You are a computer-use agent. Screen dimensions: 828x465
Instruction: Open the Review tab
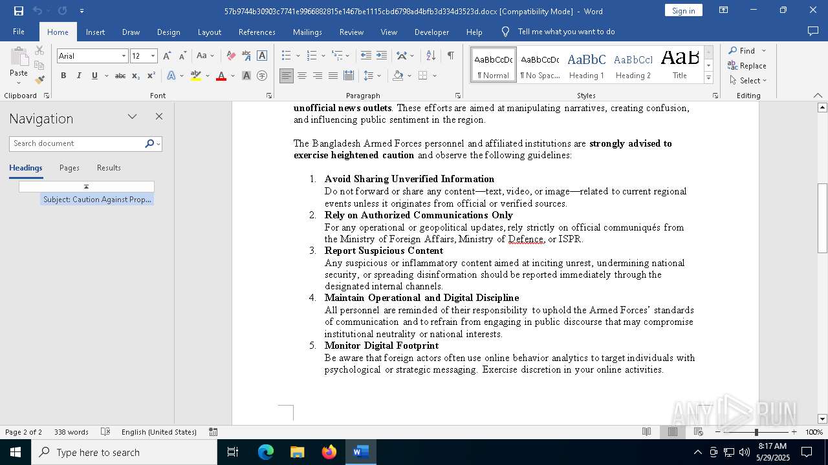tap(351, 32)
